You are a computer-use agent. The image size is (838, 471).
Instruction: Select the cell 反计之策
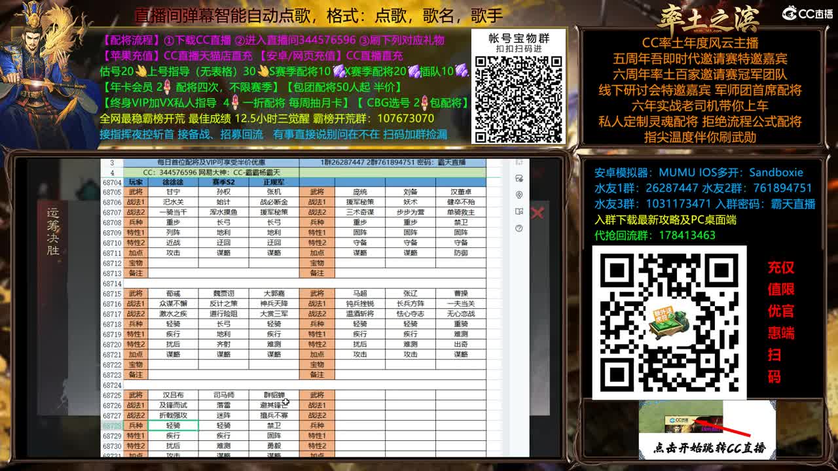[223, 304]
